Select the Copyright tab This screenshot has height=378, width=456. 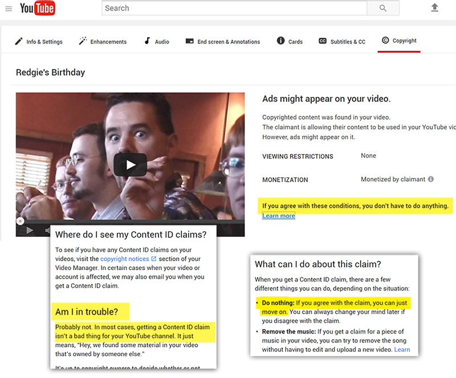pos(399,41)
